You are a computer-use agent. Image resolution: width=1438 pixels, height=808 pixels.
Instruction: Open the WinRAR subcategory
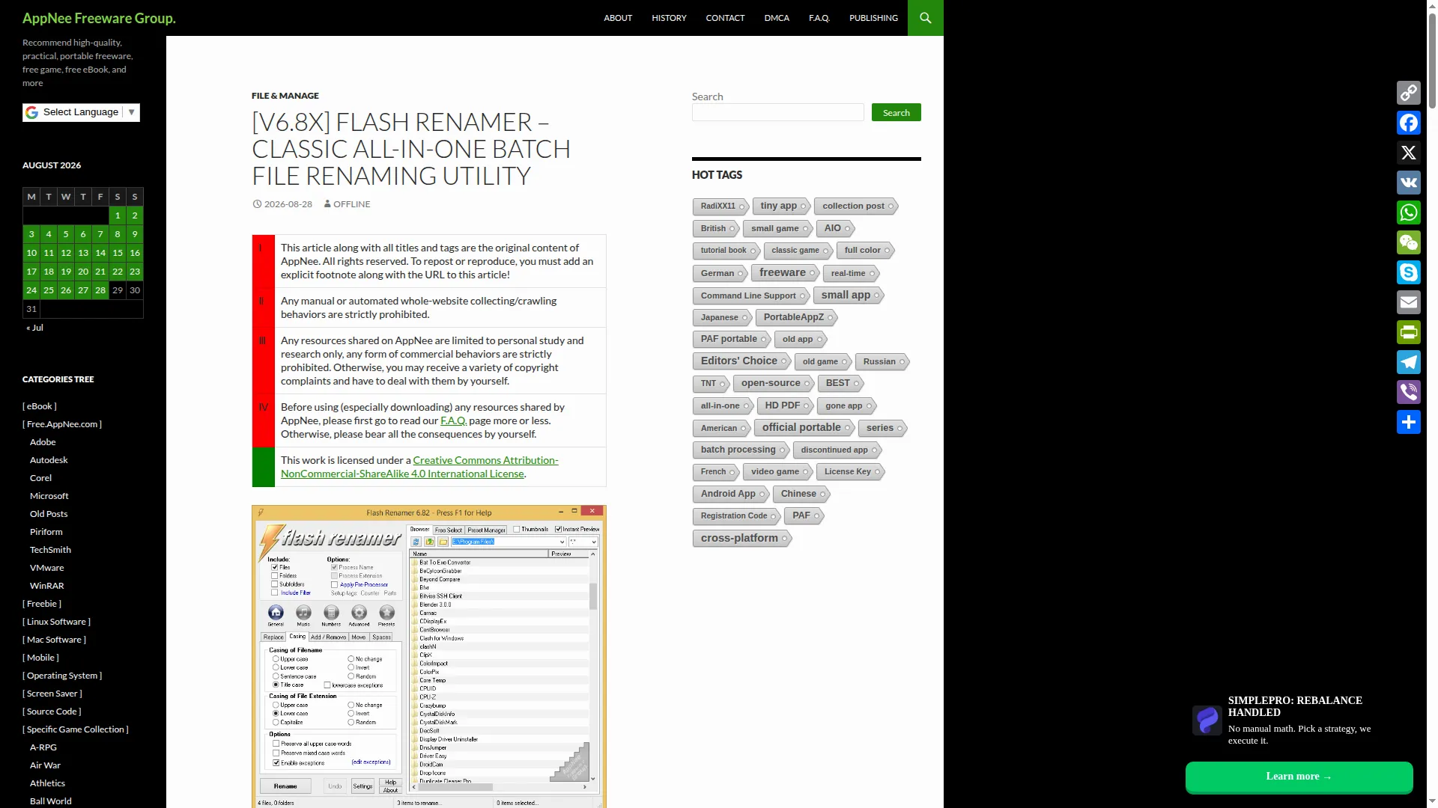click(x=47, y=586)
